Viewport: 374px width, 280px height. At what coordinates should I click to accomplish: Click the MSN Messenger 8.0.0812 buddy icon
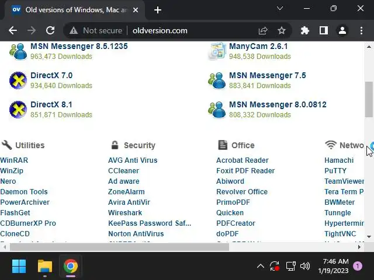tap(217, 110)
